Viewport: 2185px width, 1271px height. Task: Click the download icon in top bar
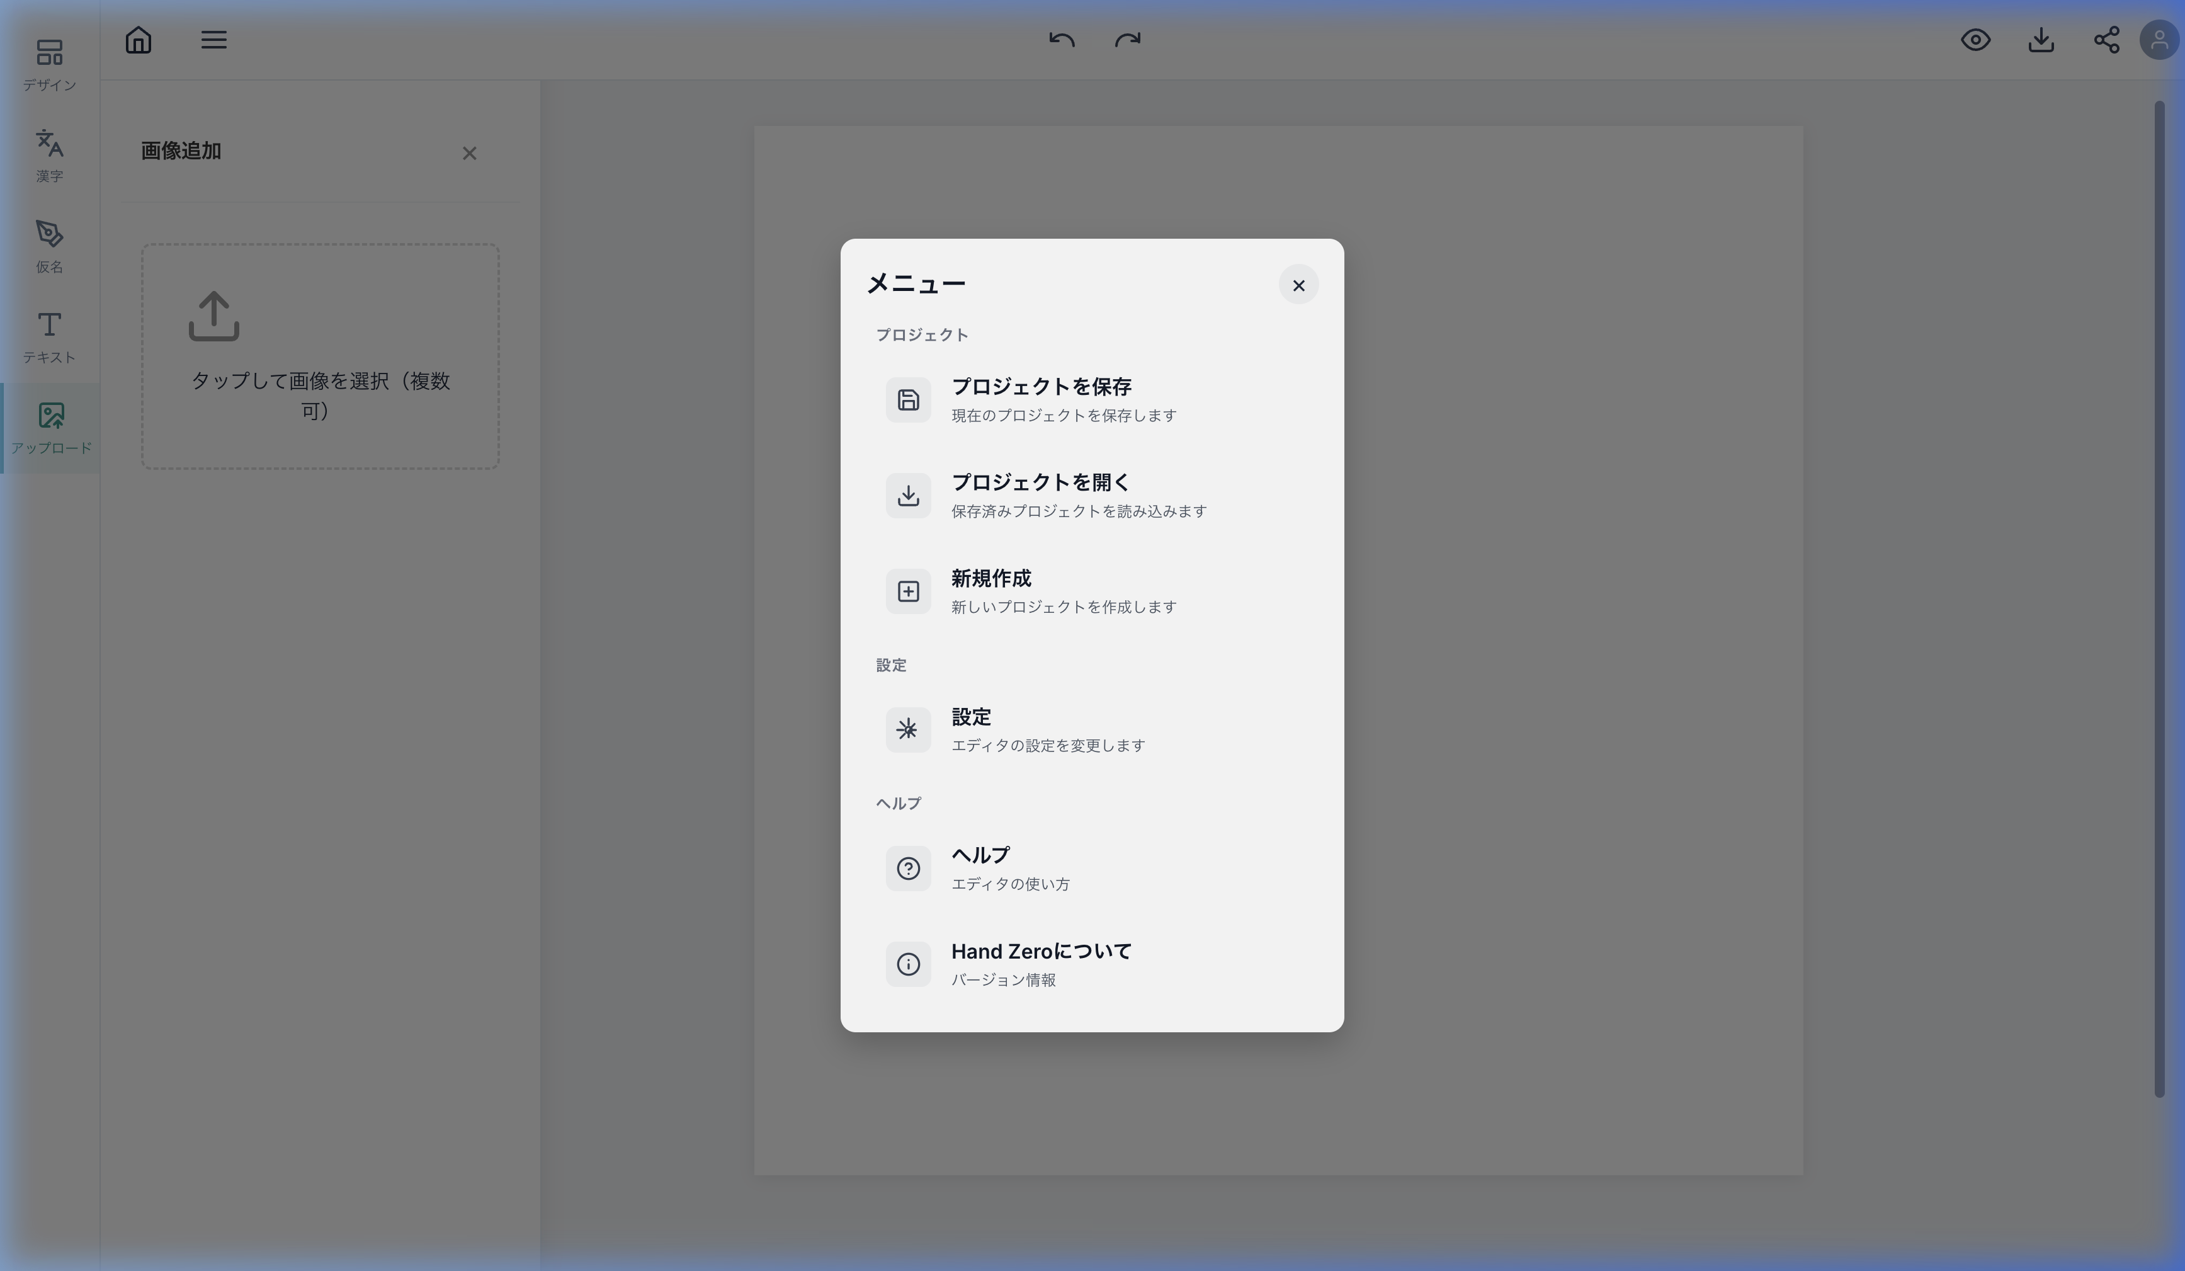(2041, 40)
